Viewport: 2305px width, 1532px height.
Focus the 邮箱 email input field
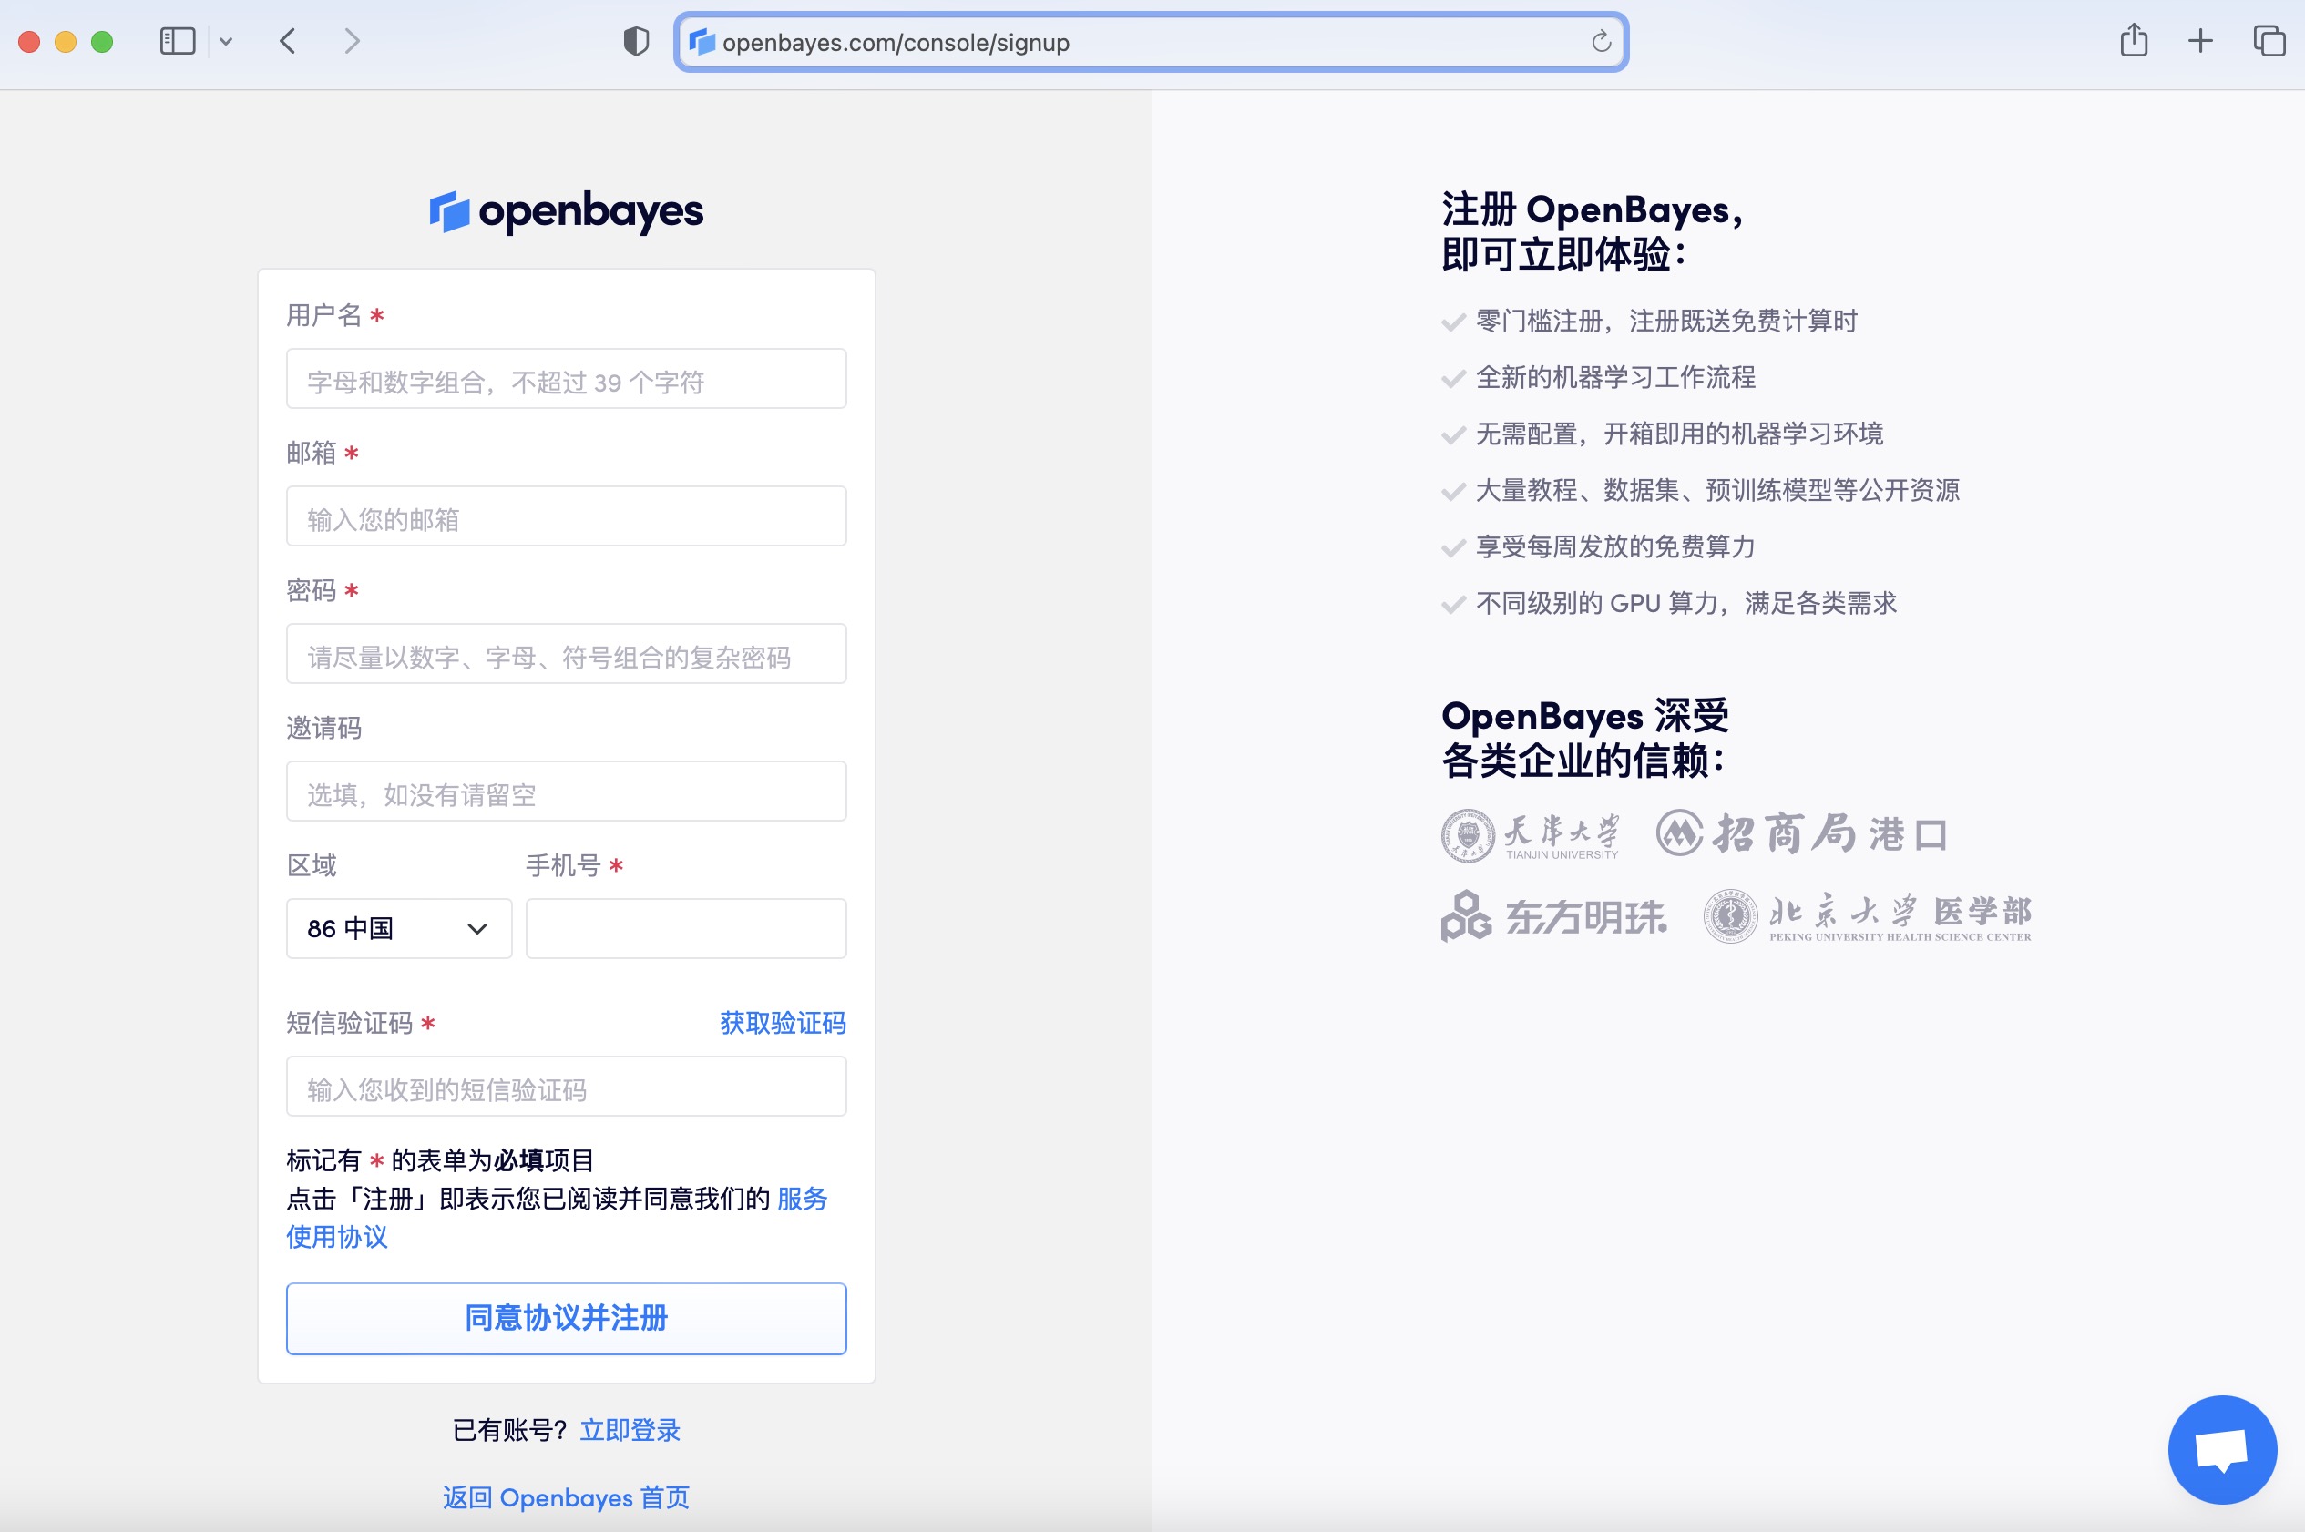[566, 516]
